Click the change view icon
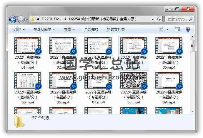Image resolution: width=203 pixels, height=138 pixels. 161,29
